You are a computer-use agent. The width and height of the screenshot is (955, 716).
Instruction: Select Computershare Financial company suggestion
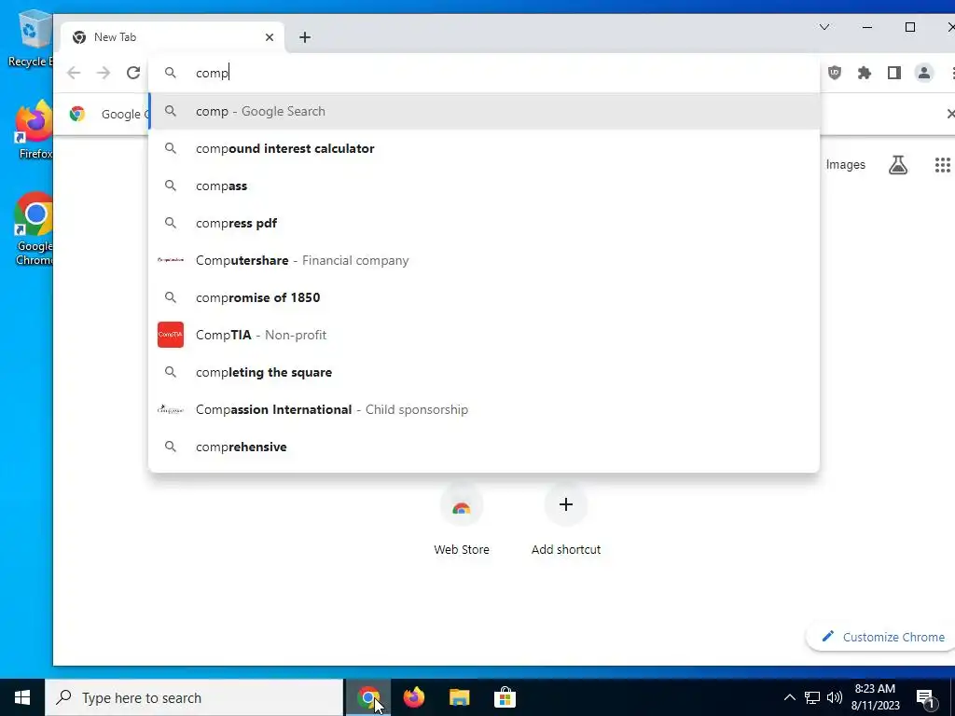[x=484, y=260]
